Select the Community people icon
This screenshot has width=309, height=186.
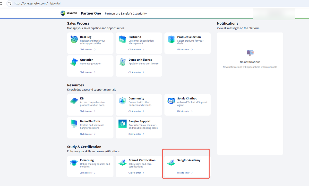coord(123,101)
